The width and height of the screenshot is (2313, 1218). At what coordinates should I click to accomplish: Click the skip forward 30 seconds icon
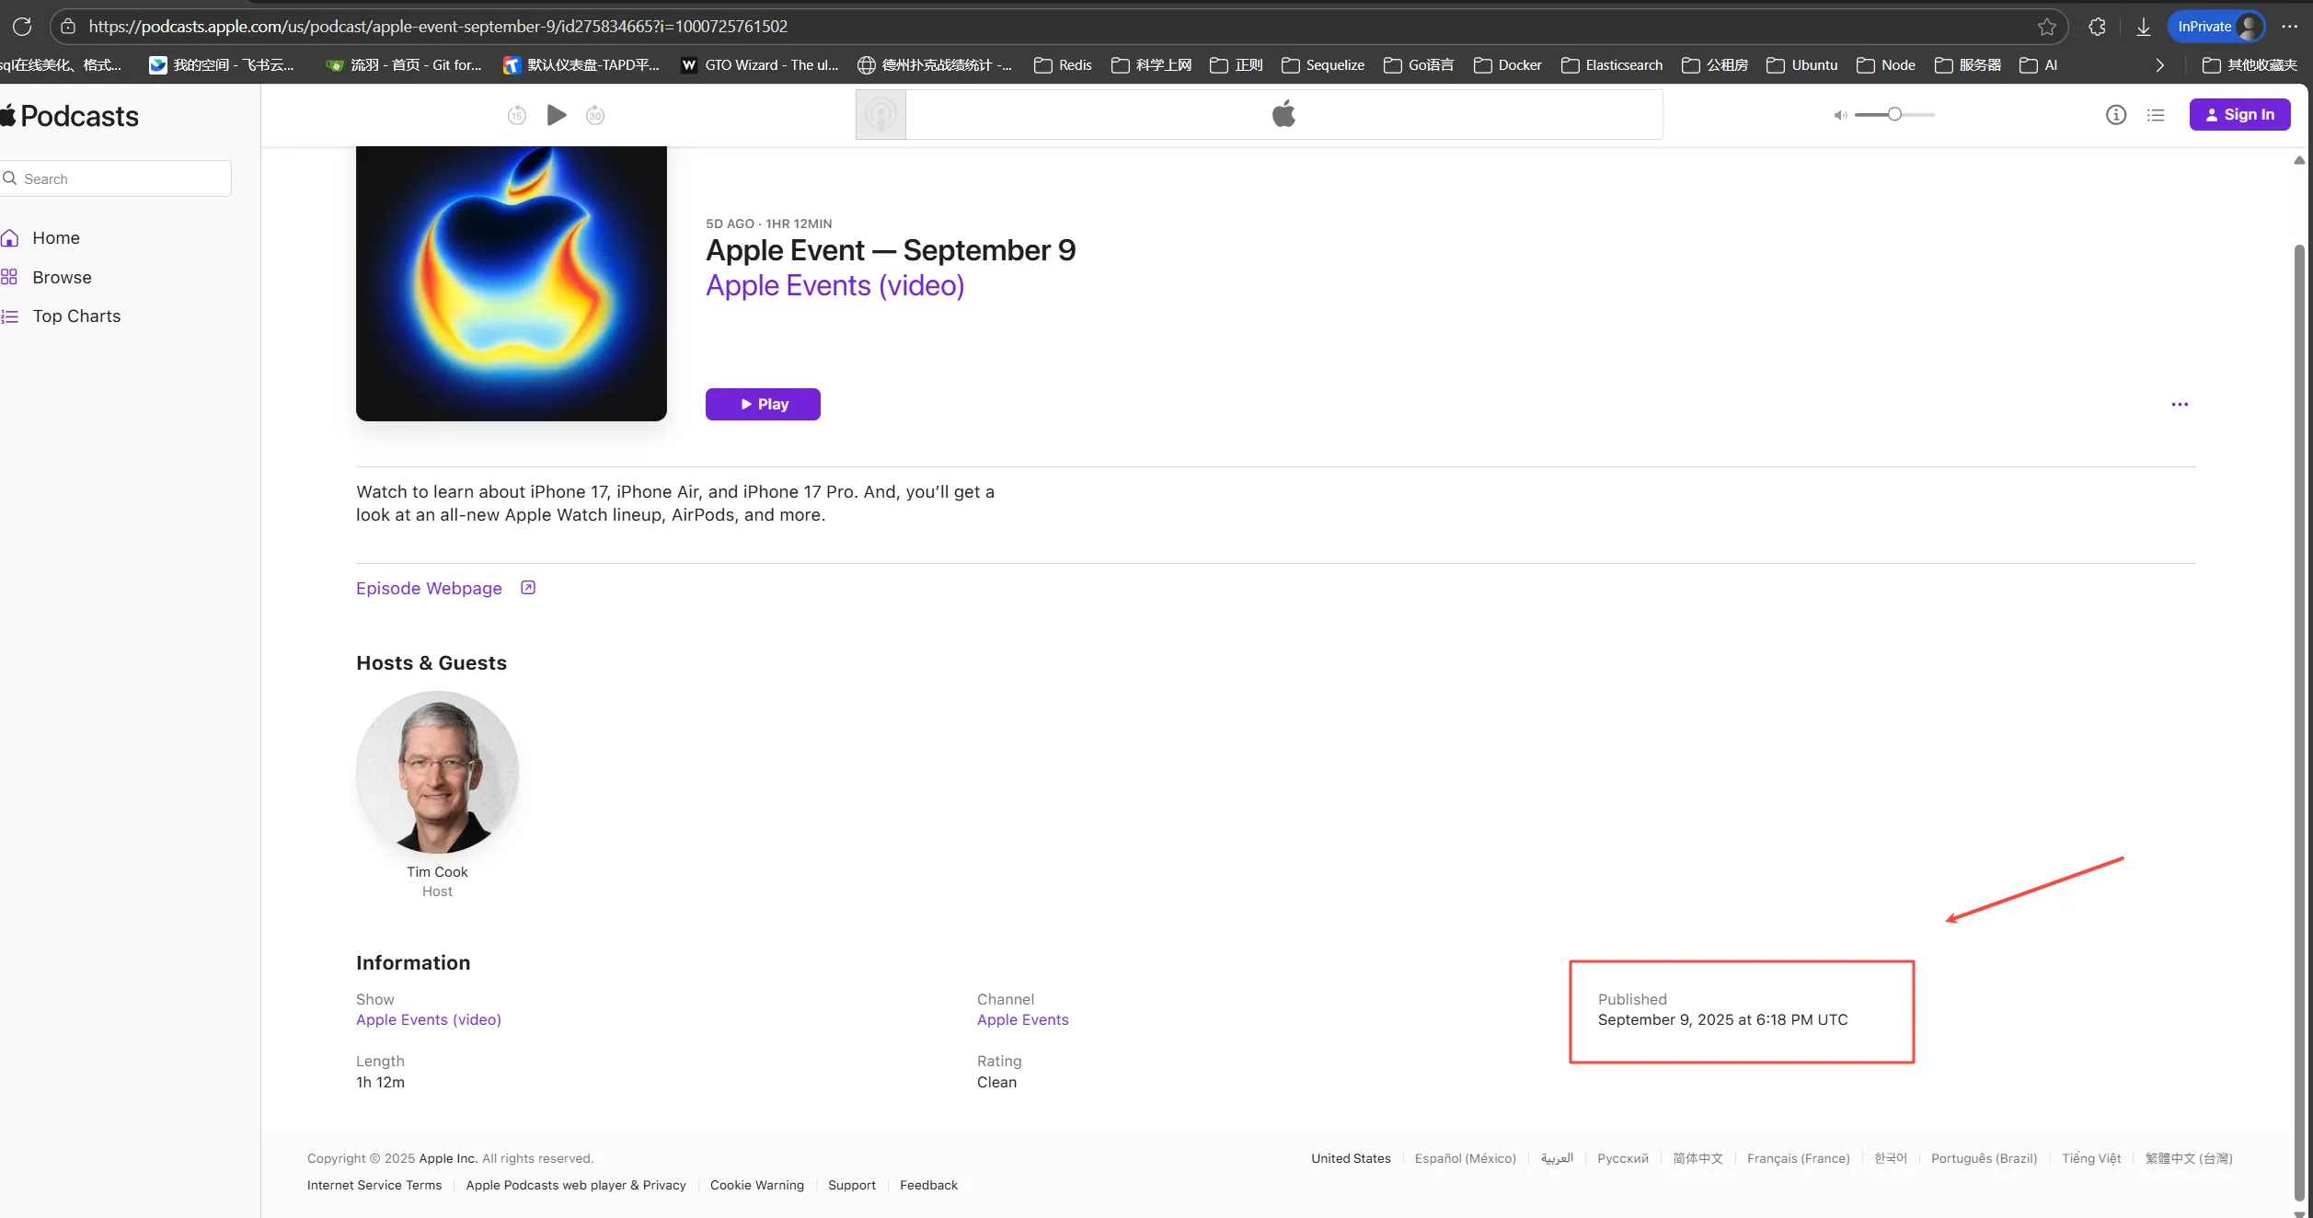tap(595, 115)
